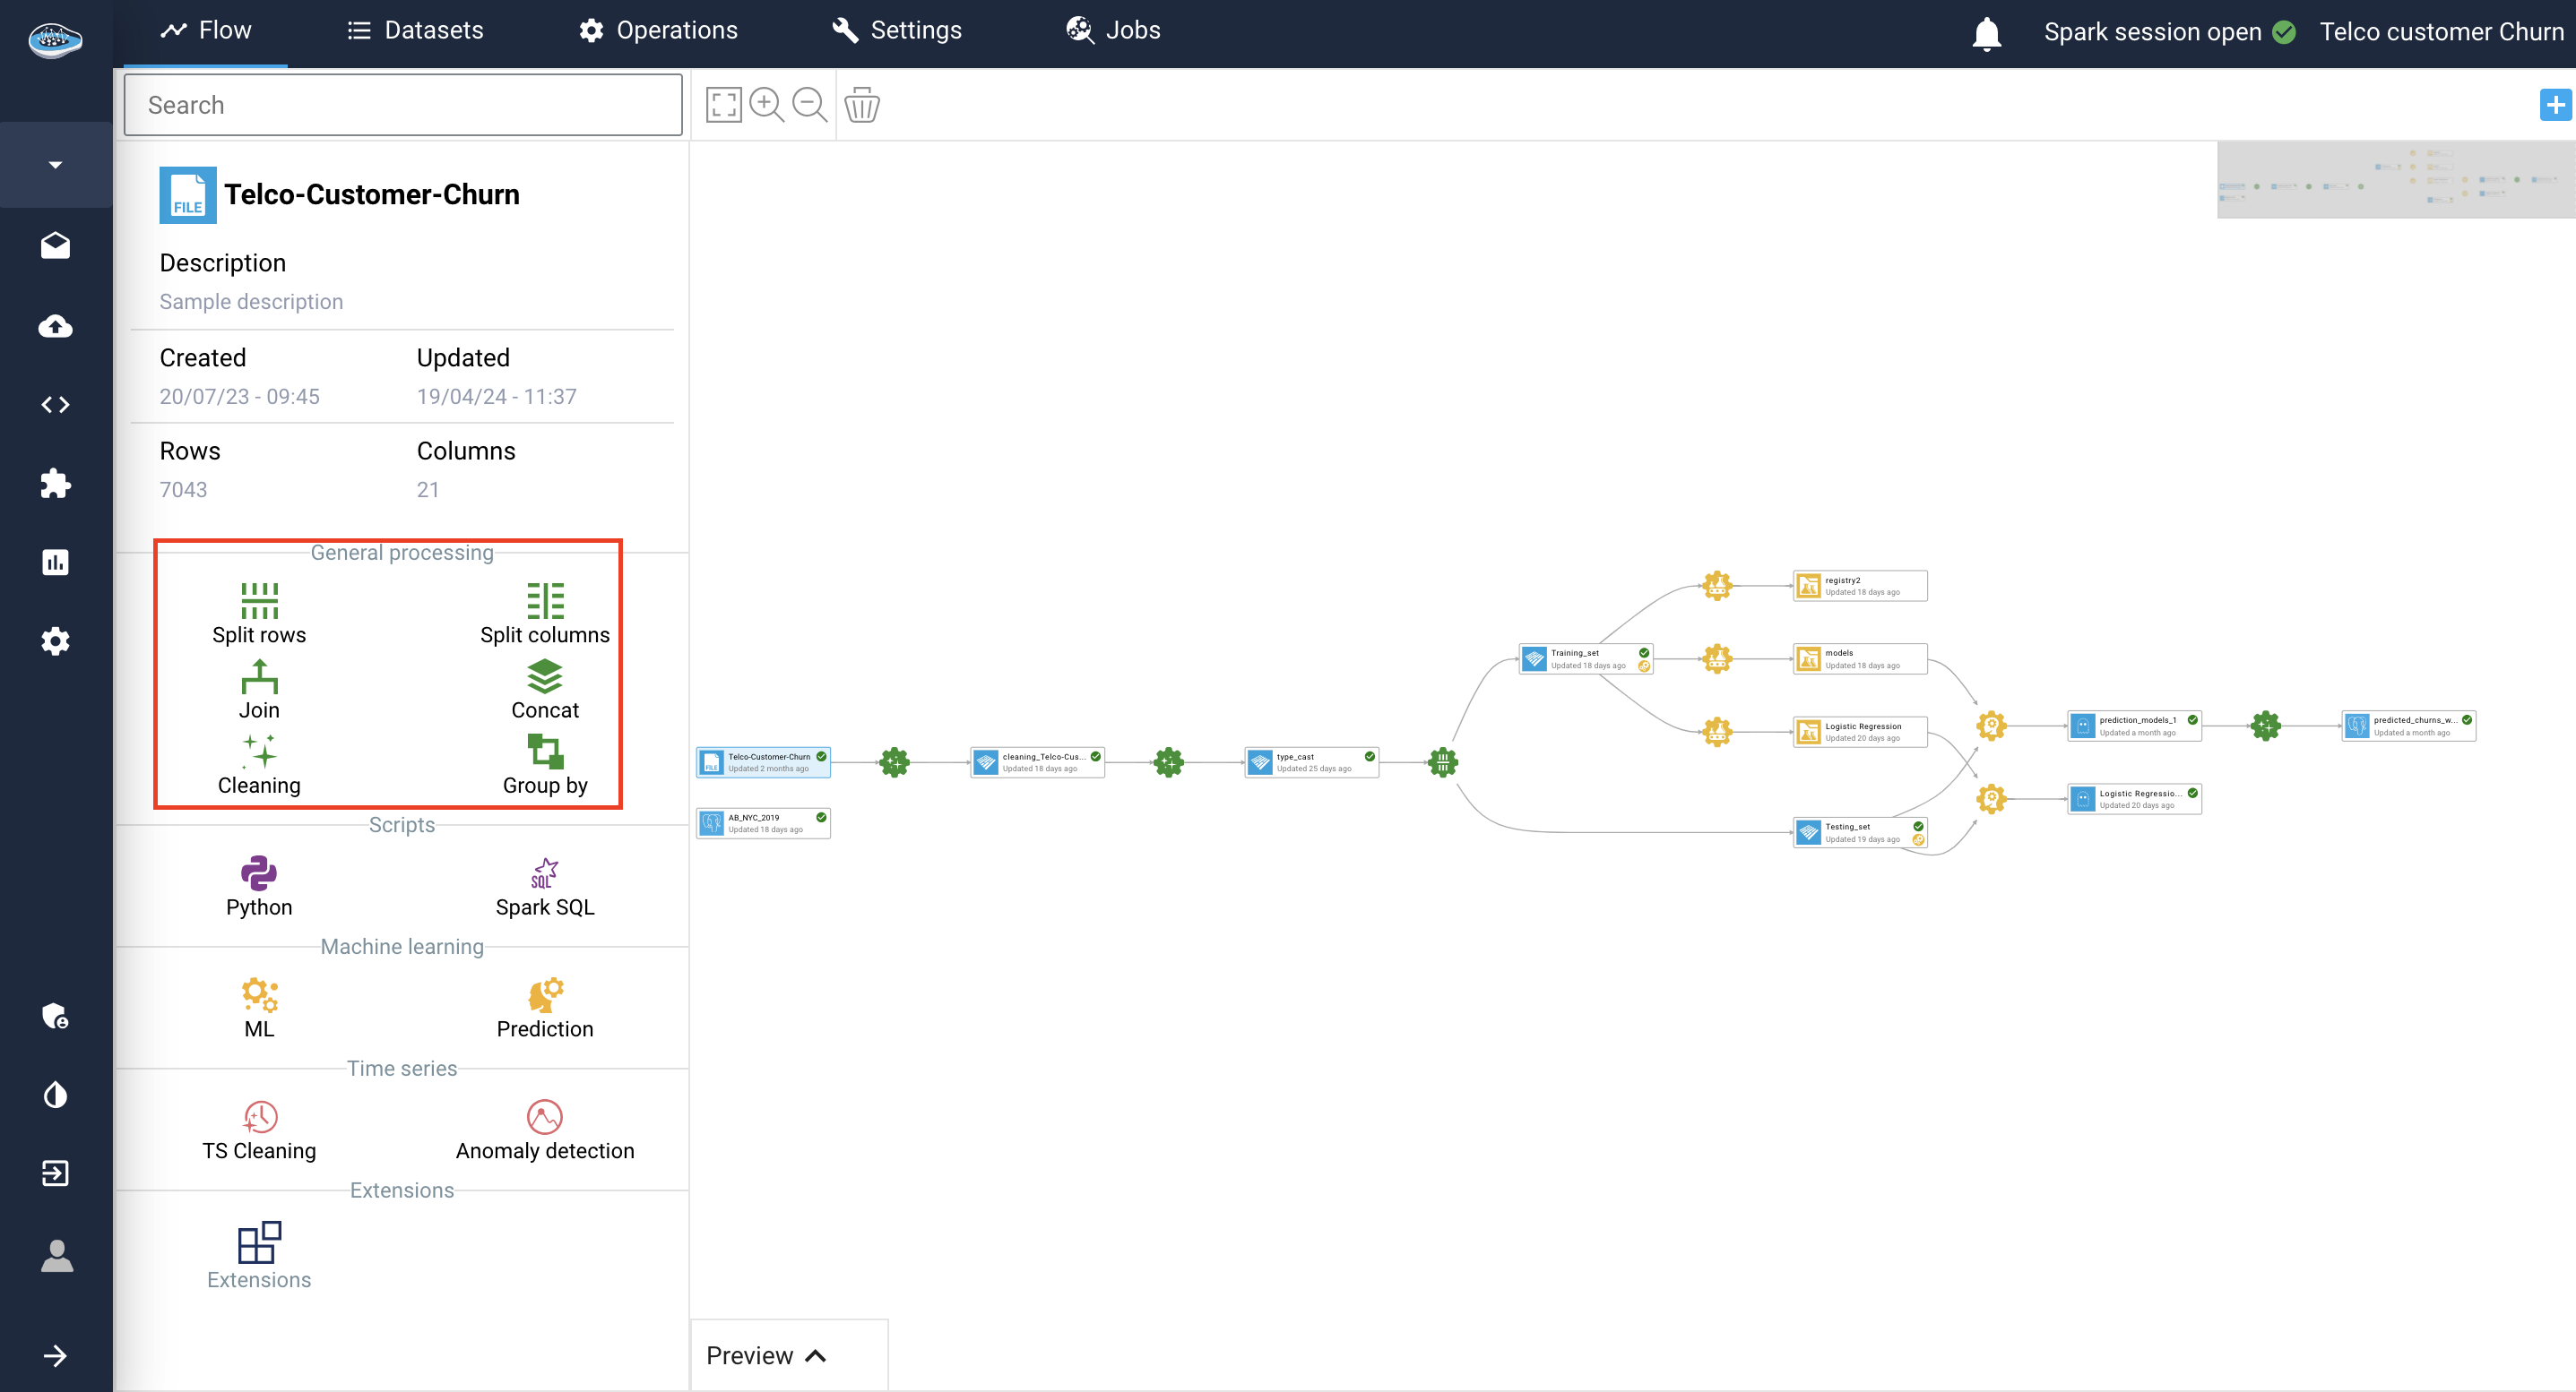Delete selection with trash icon
The width and height of the screenshot is (2576, 1392).
tap(861, 105)
